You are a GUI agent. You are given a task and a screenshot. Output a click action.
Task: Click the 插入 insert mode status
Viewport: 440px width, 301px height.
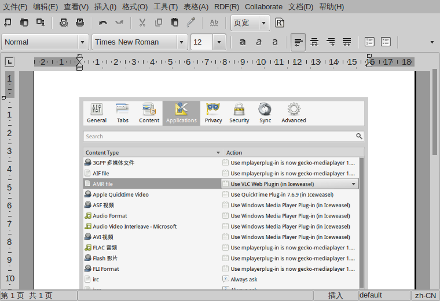tap(336, 295)
